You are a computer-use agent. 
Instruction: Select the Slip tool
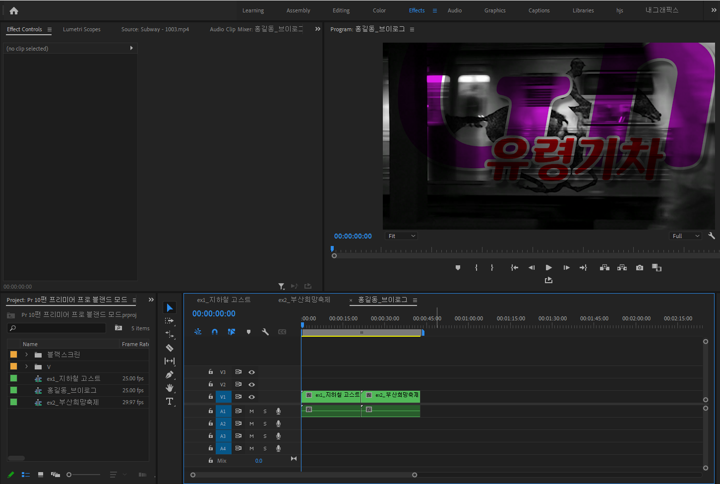(170, 361)
